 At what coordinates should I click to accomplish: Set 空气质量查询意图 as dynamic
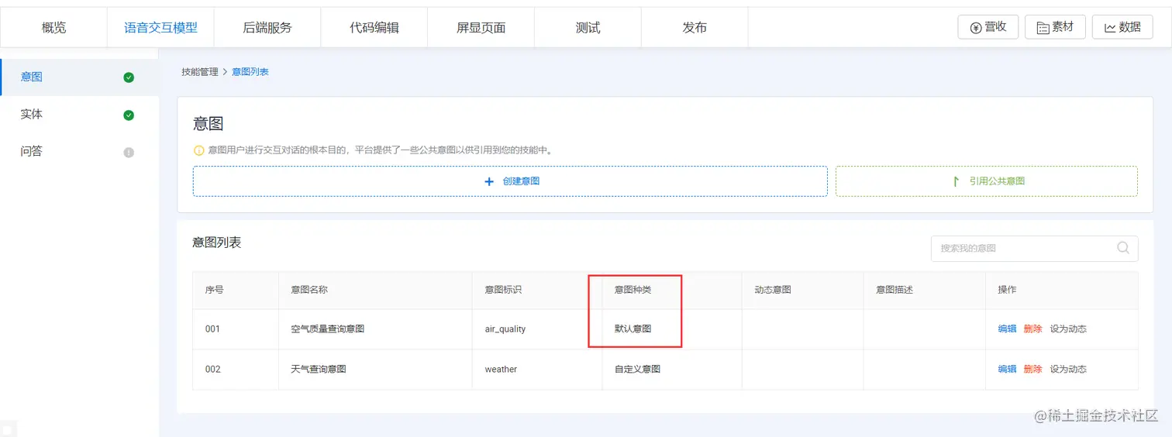pos(1068,329)
